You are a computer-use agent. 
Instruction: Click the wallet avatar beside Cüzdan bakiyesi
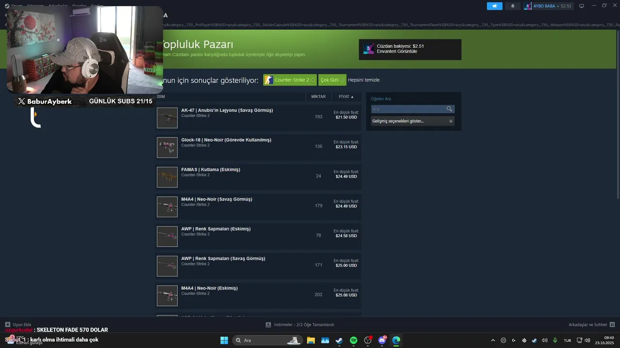coord(369,49)
